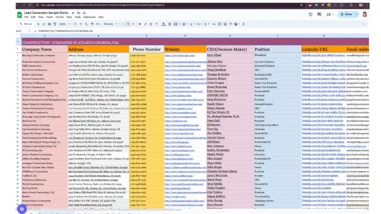Screen dimensions: 381x214
Task: Click the Functions sigma icon
Action: tap(243, 24)
